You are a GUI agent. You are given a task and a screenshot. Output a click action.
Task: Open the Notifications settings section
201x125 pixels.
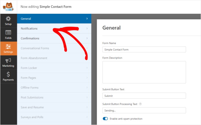tap(54, 28)
